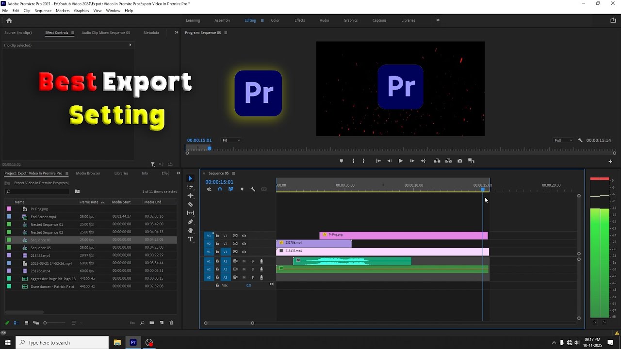Toggle V3 track output eye
The image size is (621, 349).
point(244,236)
